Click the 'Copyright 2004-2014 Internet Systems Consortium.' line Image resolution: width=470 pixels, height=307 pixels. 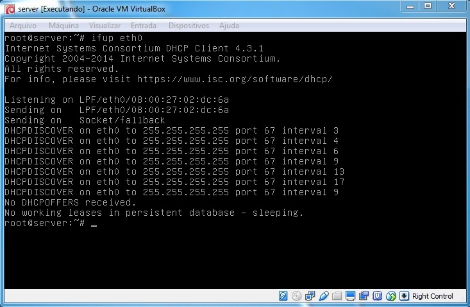[x=142, y=58]
